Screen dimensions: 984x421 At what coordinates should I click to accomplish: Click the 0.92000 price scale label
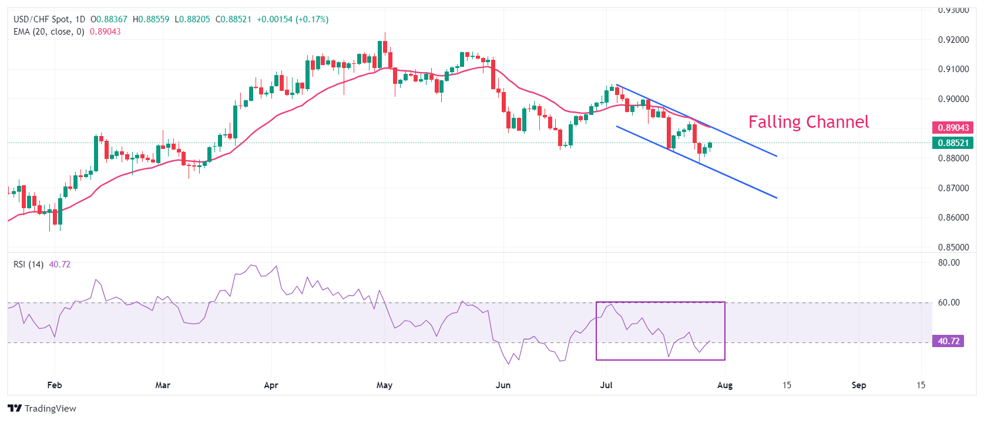point(953,40)
